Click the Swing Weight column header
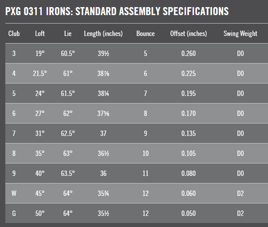268x227 pixels. click(x=240, y=34)
